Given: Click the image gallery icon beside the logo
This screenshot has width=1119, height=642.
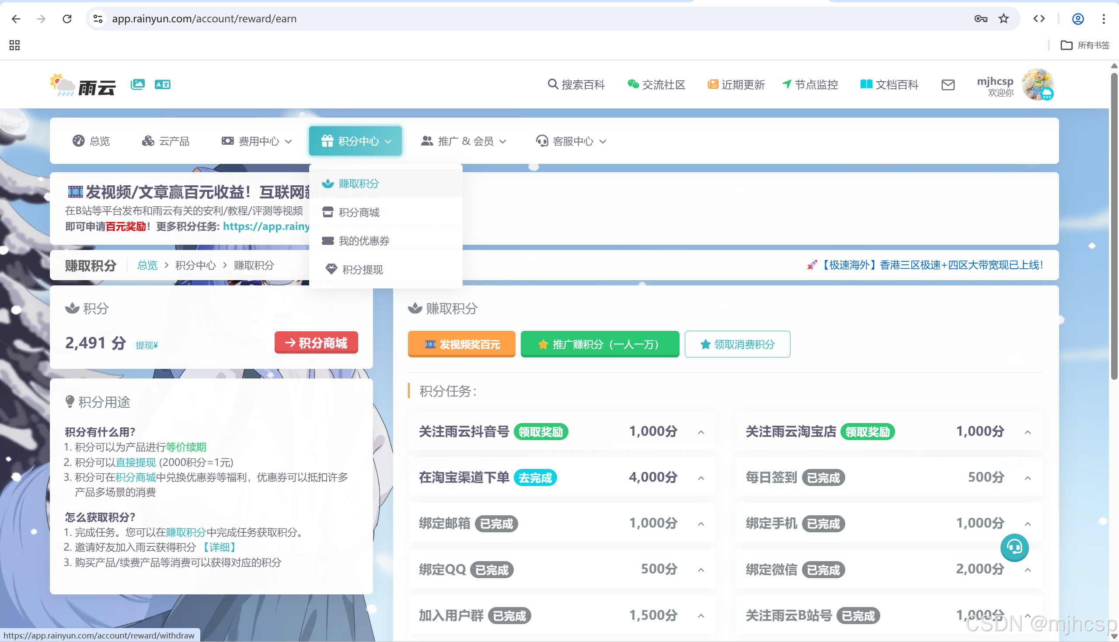Looking at the screenshot, I should click(x=138, y=84).
